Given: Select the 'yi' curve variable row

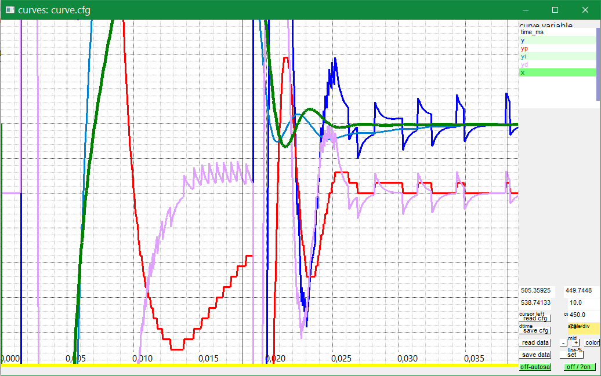Looking at the screenshot, I should click(x=557, y=56).
